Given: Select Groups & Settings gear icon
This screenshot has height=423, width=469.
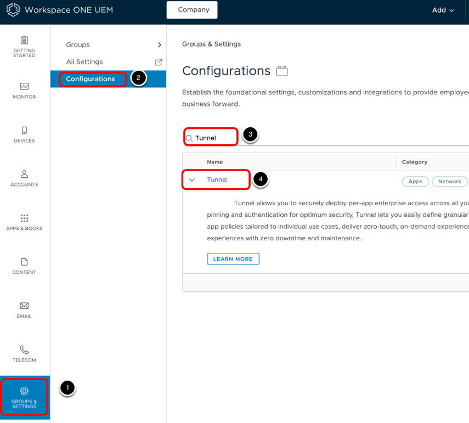Looking at the screenshot, I should pos(24,391).
